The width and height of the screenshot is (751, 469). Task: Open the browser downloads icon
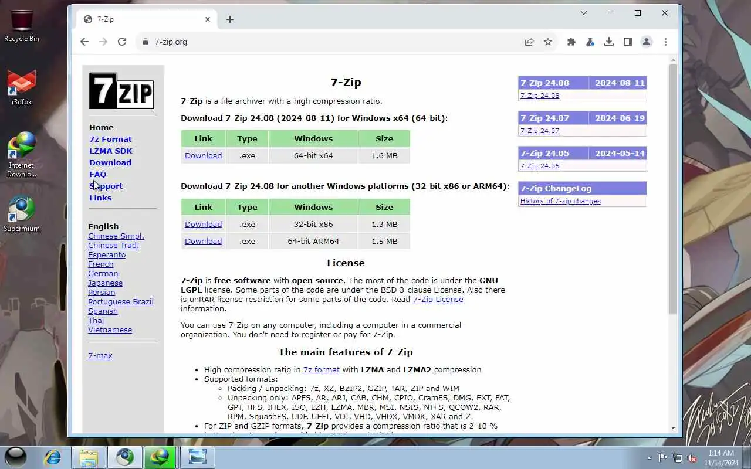609,42
